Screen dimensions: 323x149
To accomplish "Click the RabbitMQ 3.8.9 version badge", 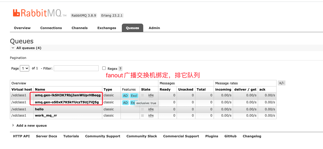I will (84, 15).
